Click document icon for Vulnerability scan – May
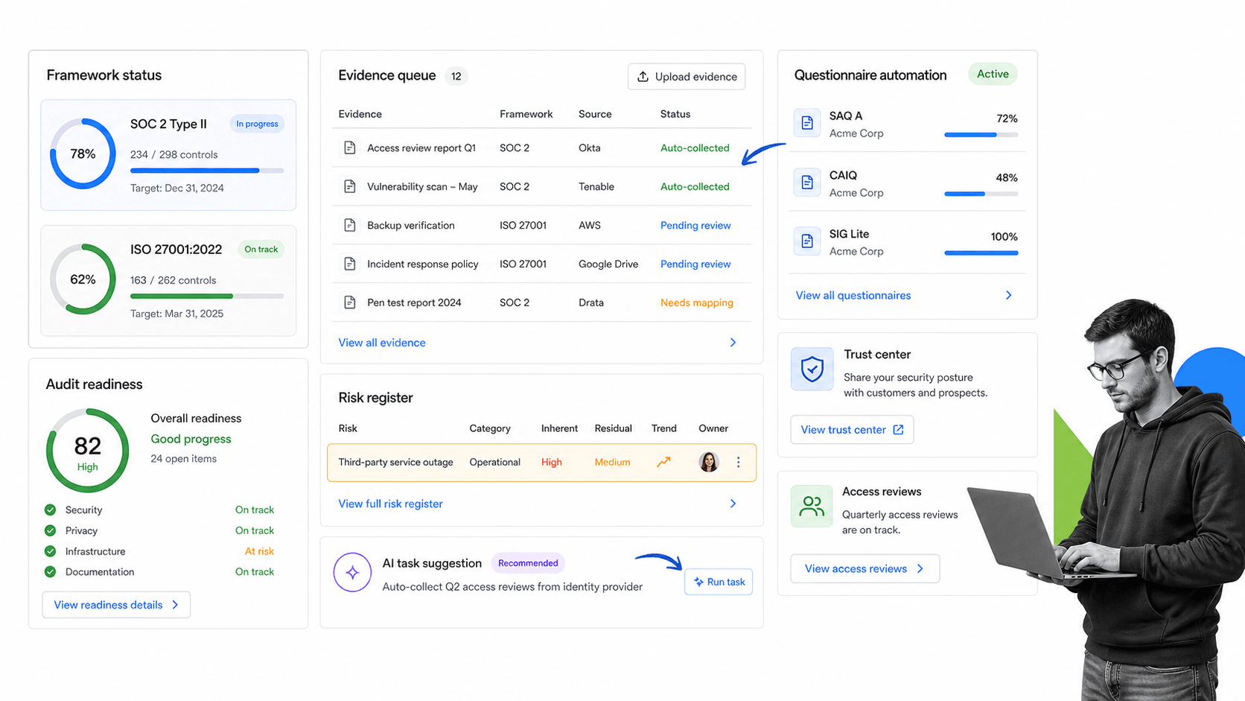 click(349, 186)
